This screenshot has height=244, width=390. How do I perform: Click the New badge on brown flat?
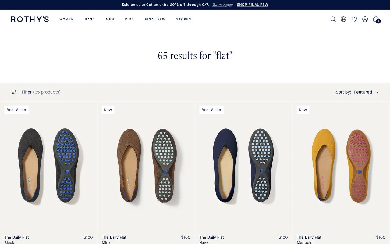pyautogui.click(x=108, y=110)
